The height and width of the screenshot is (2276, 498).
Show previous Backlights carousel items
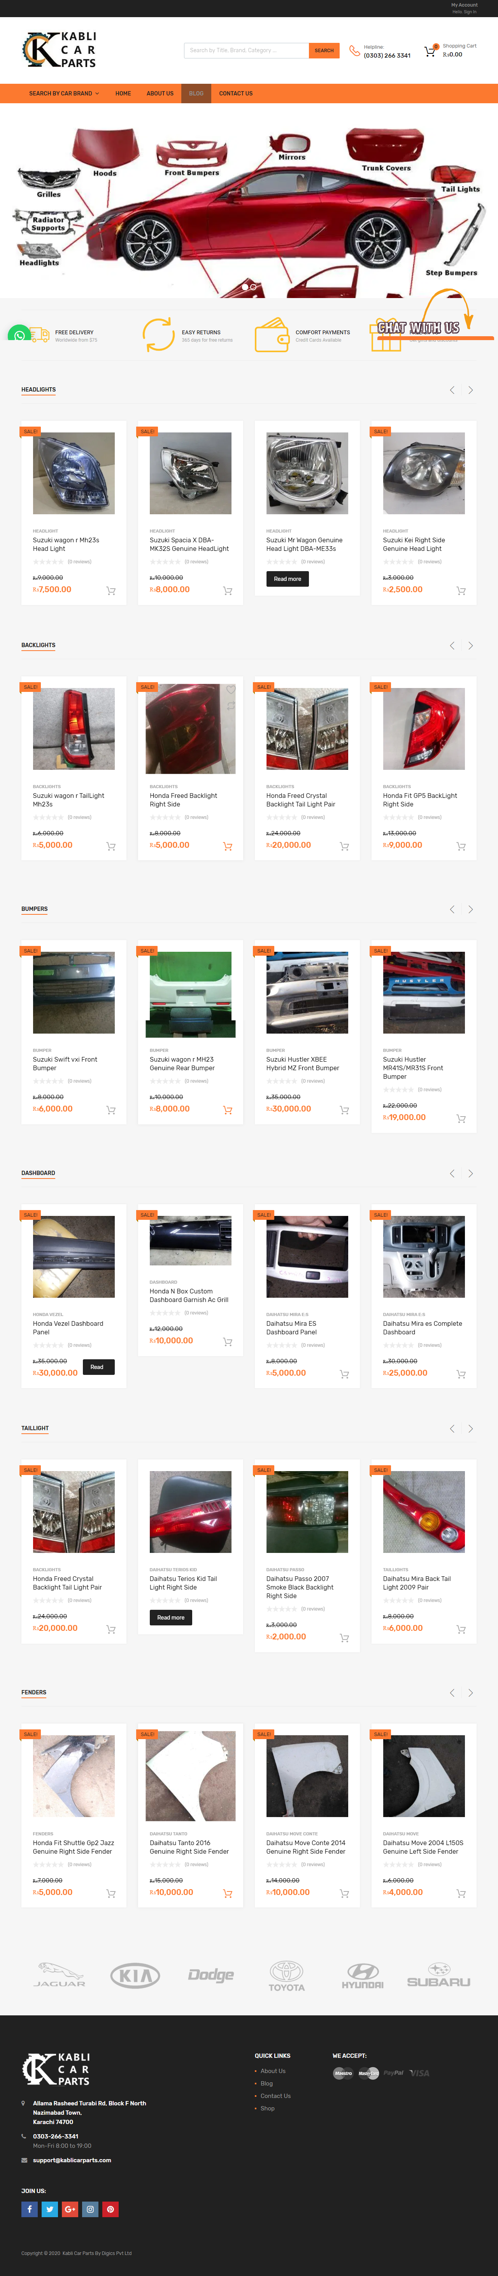(452, 645)
